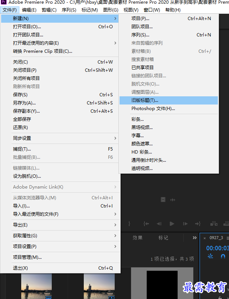Viewport: 229px width, 299px height.
Task: Choose 关闭所有项目 menu item
Action: tap(60, 78)
